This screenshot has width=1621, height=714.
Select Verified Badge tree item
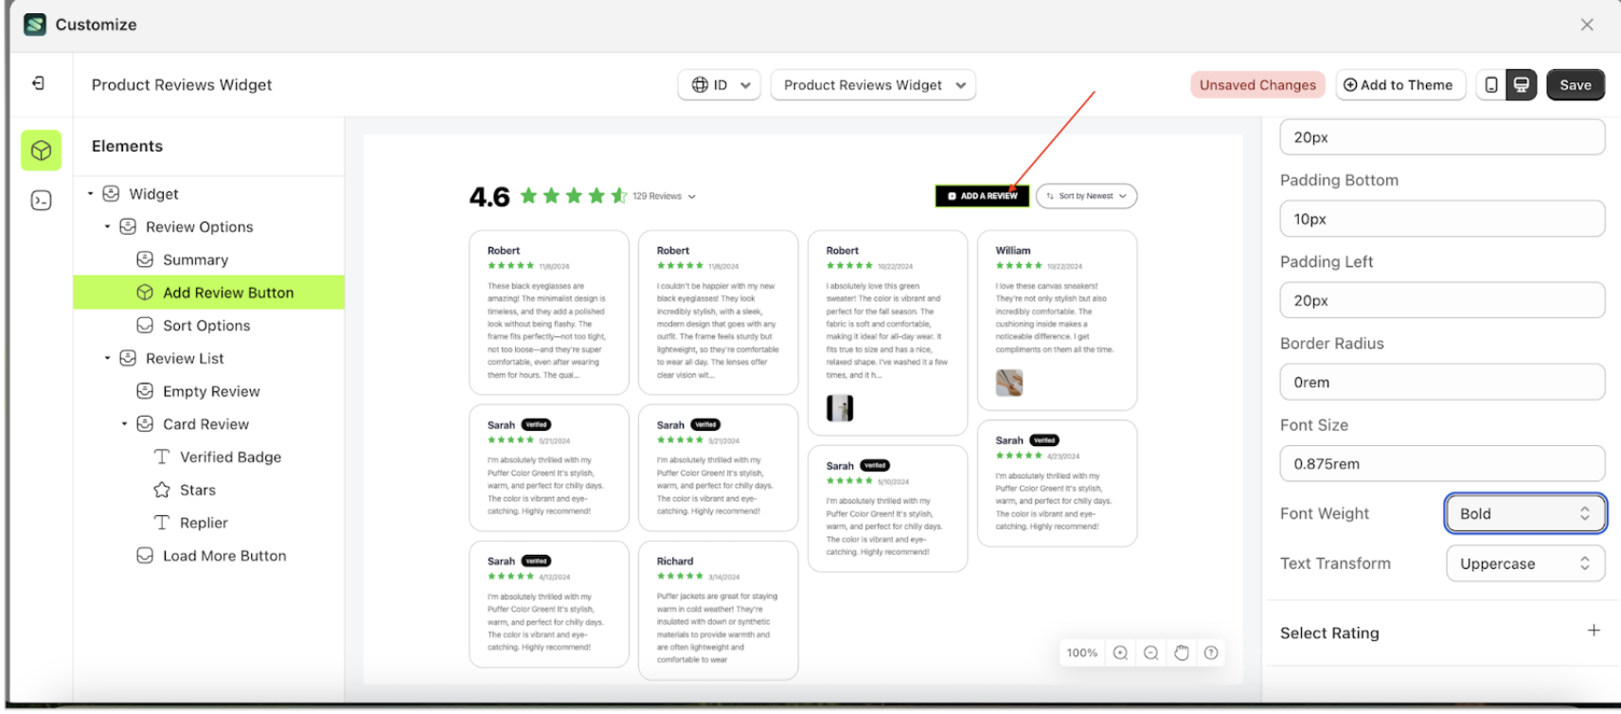point(231,456)
